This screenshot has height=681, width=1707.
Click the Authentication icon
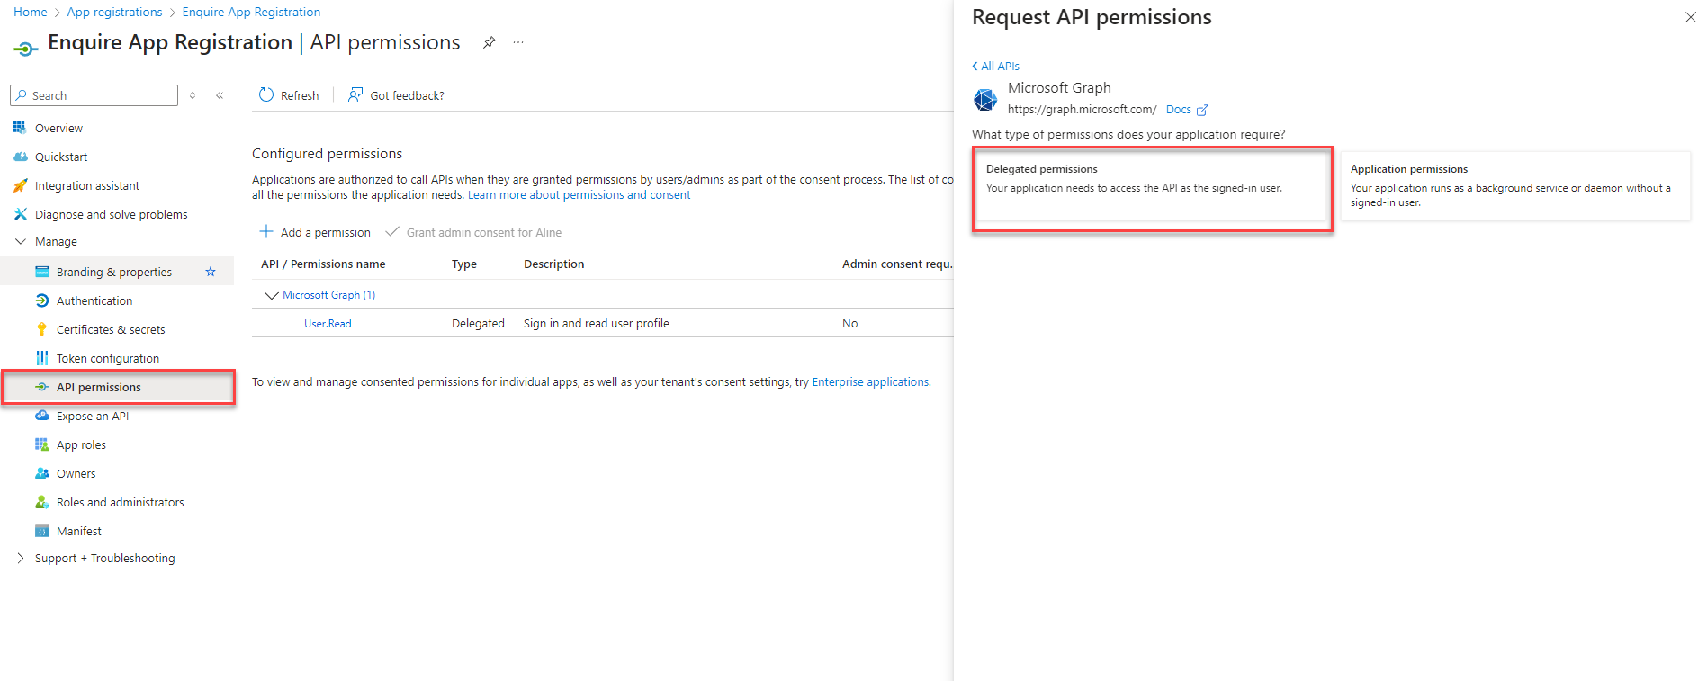(41, 300)
